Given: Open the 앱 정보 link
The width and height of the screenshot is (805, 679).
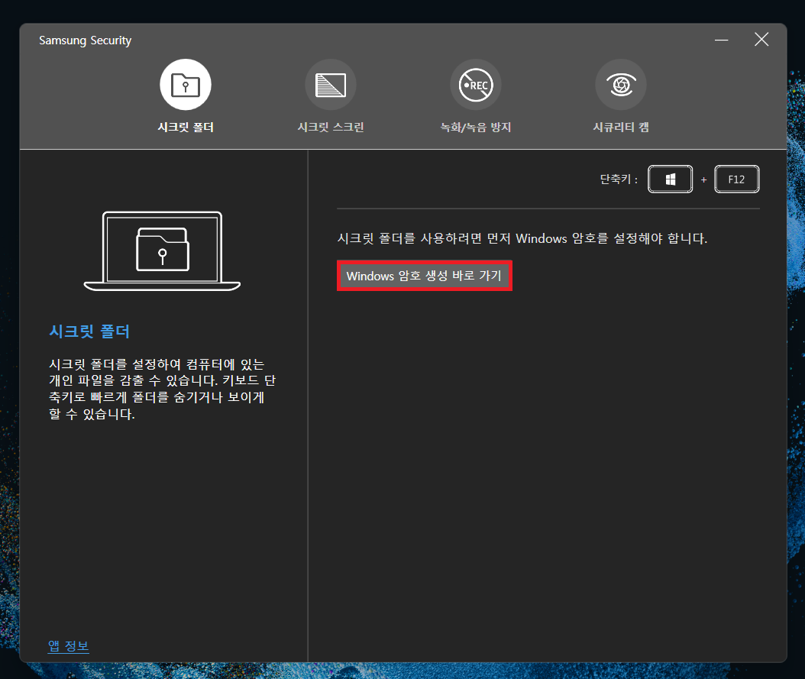Looking at the screenshot, I should (x=68, y=645).
